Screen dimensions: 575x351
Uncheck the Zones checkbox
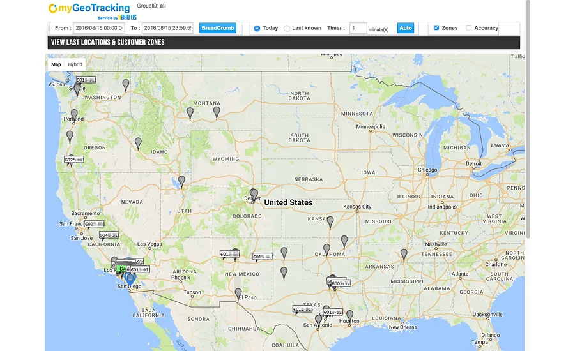coord(436,28)
